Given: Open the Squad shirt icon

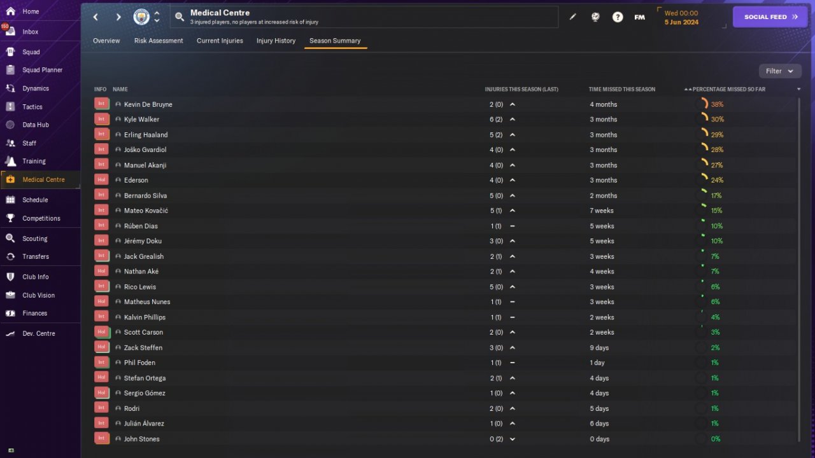Looking at the screenshot, I should (10, 52).
